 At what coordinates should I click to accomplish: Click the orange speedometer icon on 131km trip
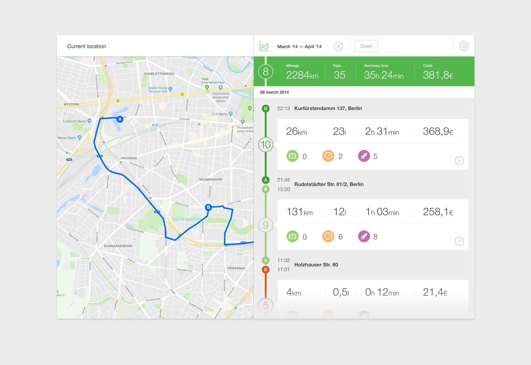328,236
